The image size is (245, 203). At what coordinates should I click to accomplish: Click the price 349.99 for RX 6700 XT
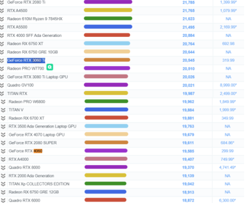[x=228, y=118]
